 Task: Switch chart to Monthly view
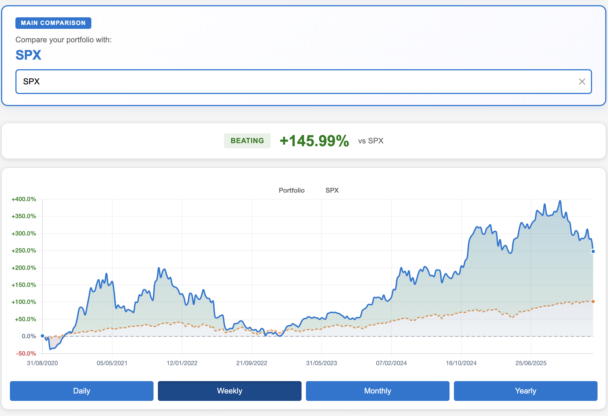click(378, 391)
